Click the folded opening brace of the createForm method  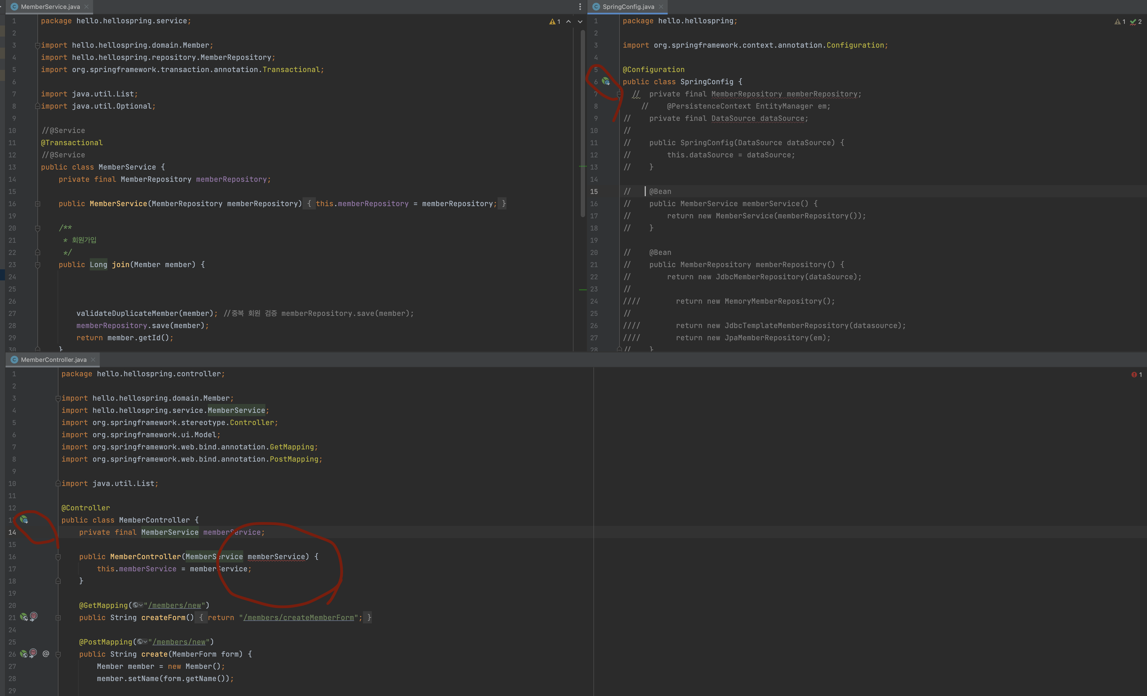point(201,617)
